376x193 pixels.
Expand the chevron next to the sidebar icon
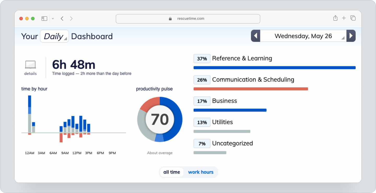[x=53, y=18]
